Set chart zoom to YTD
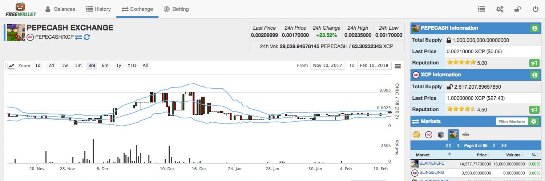The image size is (545, 181). [132, 66]
